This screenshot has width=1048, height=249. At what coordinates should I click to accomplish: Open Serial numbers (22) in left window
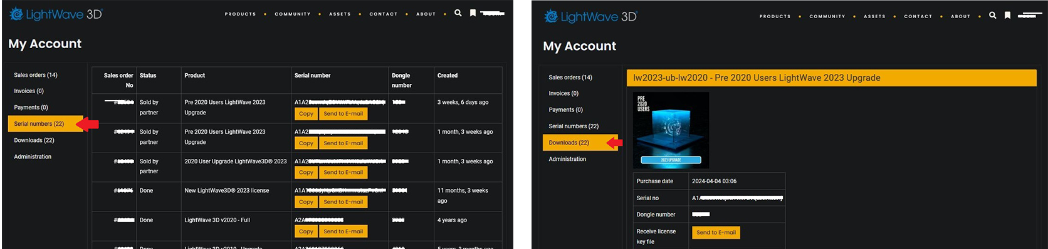[x=46, y=124]
